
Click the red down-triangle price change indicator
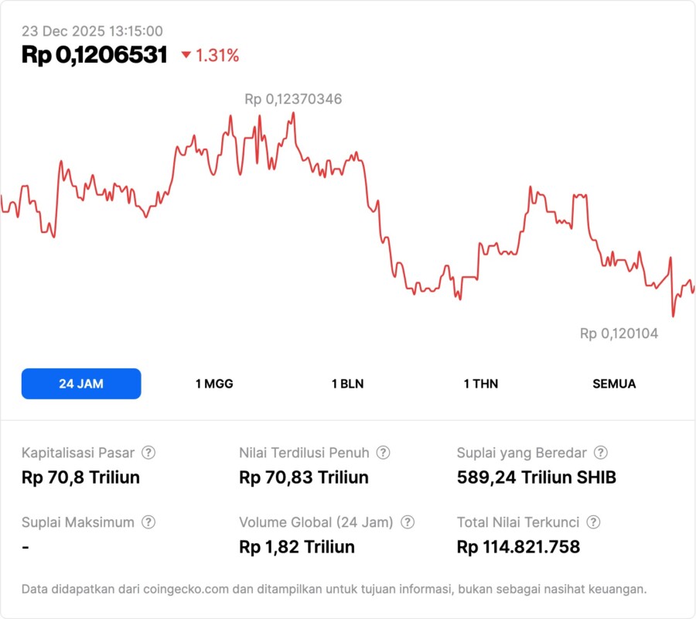click(x=186, y=56)
